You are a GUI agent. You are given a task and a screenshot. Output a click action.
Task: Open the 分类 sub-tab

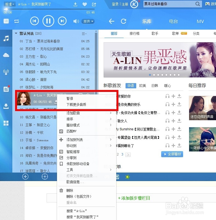(196, 33)
